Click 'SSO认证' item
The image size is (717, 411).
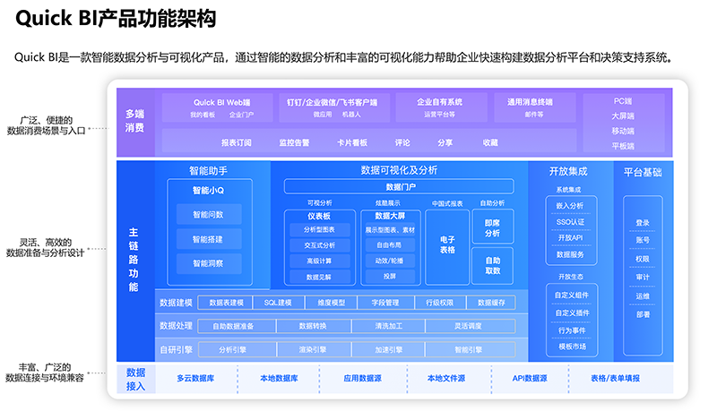click(x=570, y=222)
